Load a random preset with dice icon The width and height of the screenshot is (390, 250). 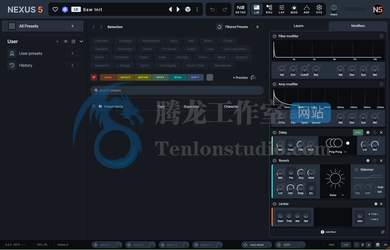[x=188, y=10]
